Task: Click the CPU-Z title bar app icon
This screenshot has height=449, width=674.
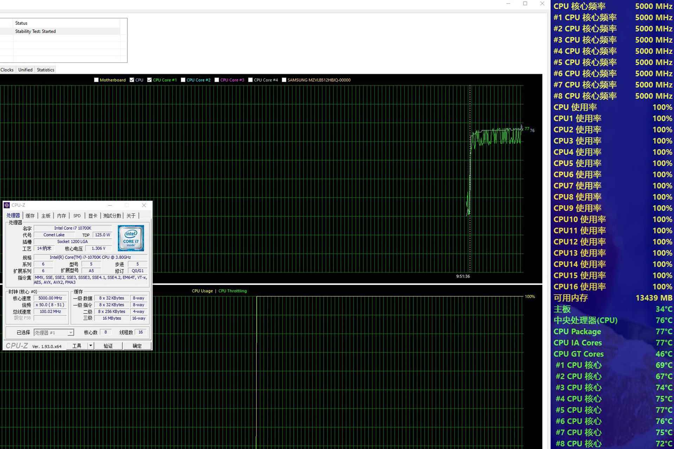Action: 7,205
